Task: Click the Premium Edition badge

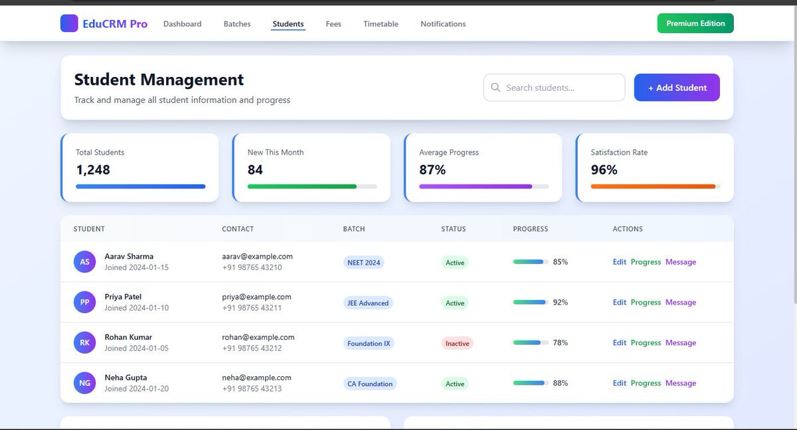Action: pyautogui.click(x=695, y=23)
